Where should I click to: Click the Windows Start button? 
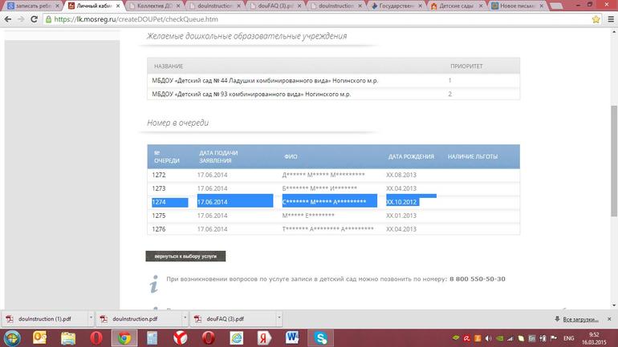11,337
